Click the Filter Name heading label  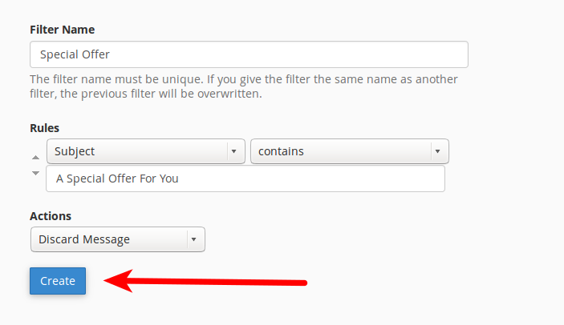tap(62, 30)
